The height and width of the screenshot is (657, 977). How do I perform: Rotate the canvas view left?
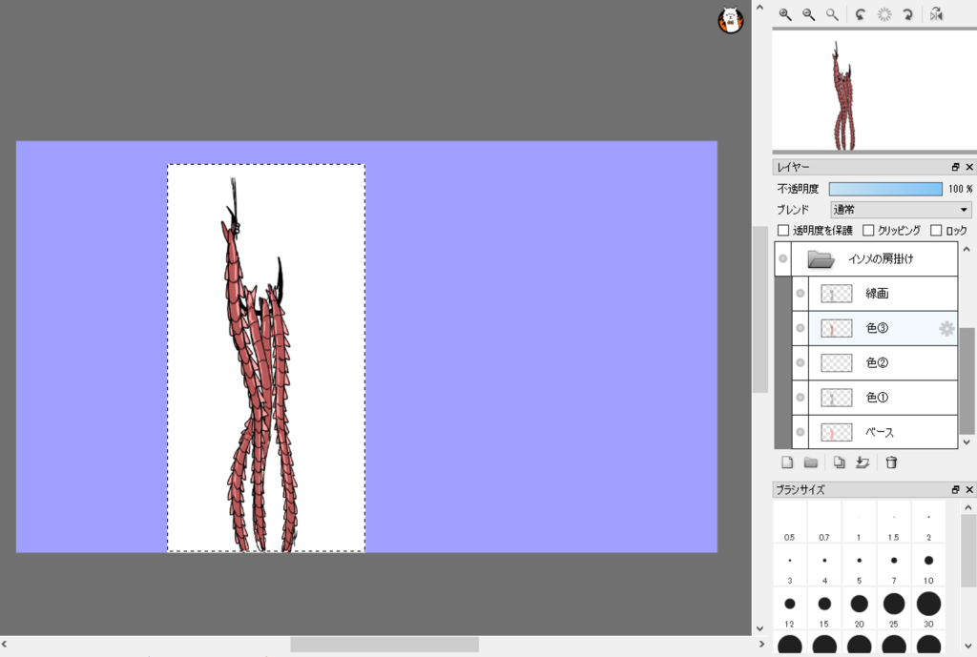[860, 14]
